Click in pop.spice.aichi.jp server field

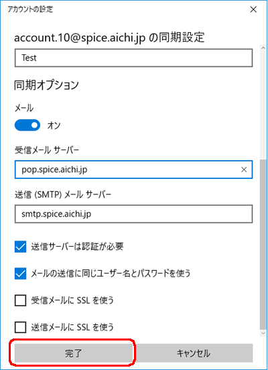(127, 170)
